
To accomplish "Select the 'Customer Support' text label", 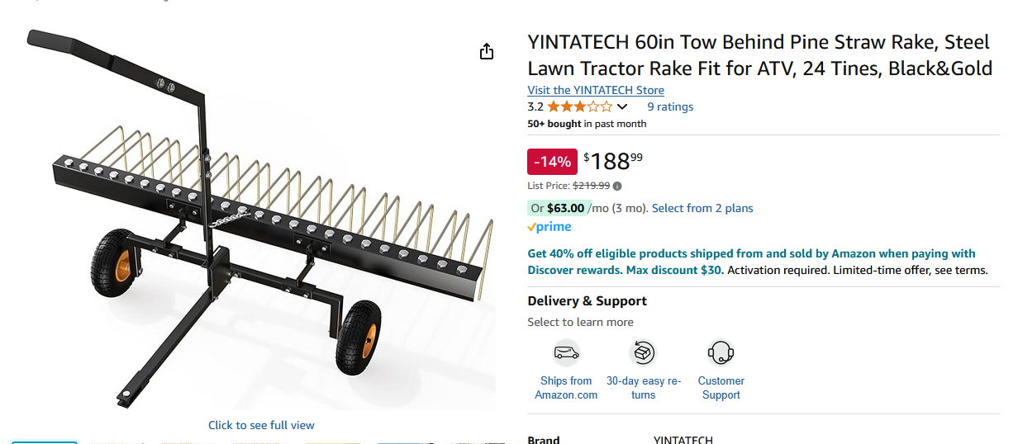I will pyautogui.click(x=721, y=388).
